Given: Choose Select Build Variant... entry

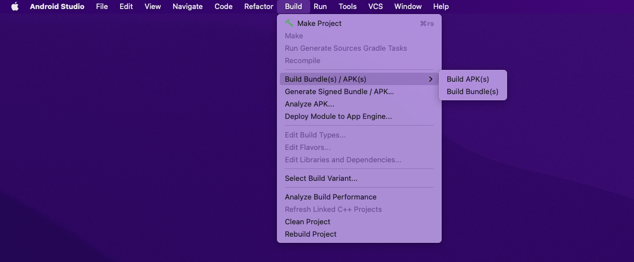Looking at the screenshot, I should coord(359,179).
